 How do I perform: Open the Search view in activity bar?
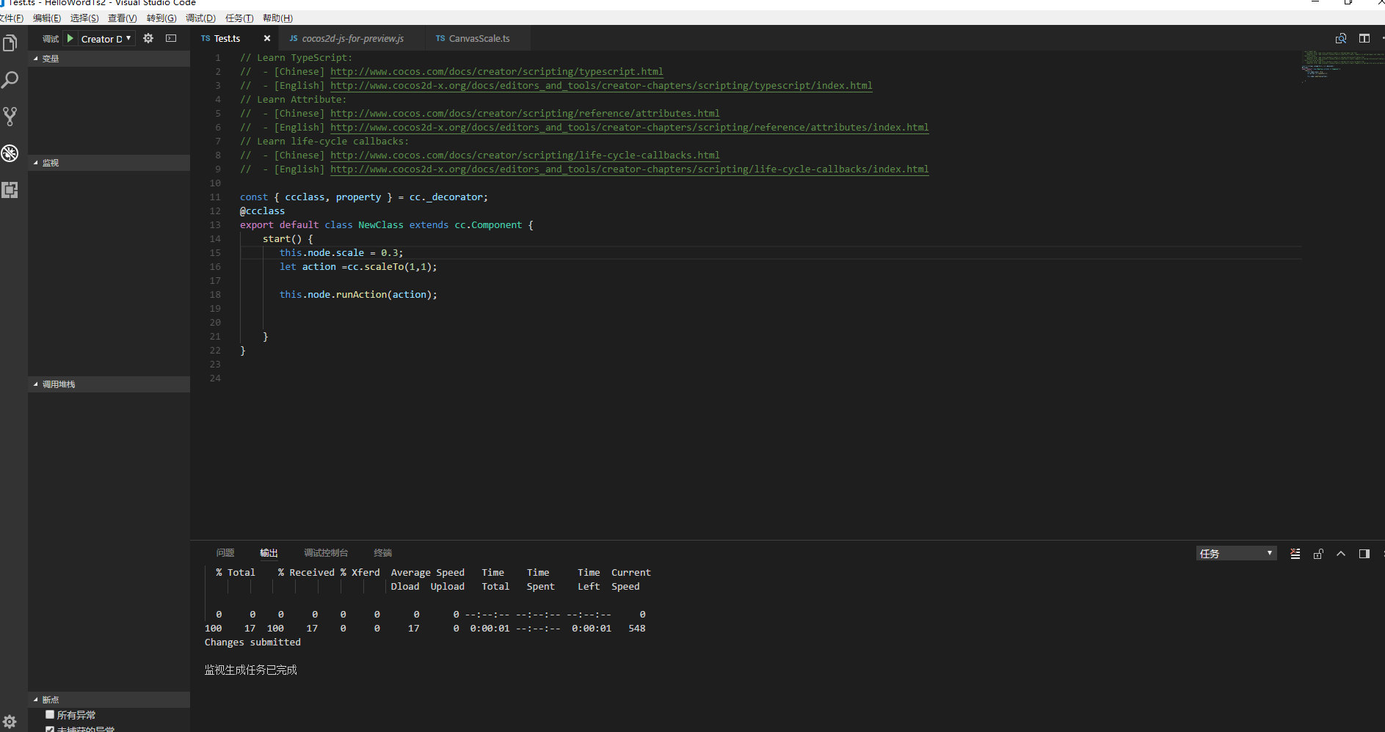coord(10,80)
